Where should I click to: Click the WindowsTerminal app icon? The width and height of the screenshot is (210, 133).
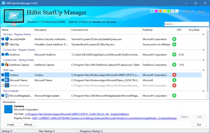click(x=7, y=85)
